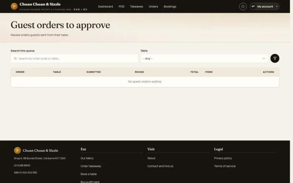The height and width of the screenshot is (183, 293).
Task: Open 'Contact and find us' footer link
Action: click(x=160, y=166)
